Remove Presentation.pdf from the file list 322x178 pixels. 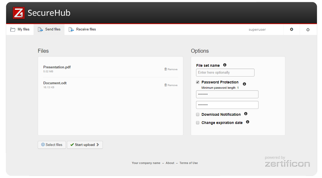(x=171, y=69)
